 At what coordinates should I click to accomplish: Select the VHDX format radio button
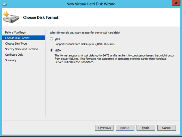(x=52, y=50)
